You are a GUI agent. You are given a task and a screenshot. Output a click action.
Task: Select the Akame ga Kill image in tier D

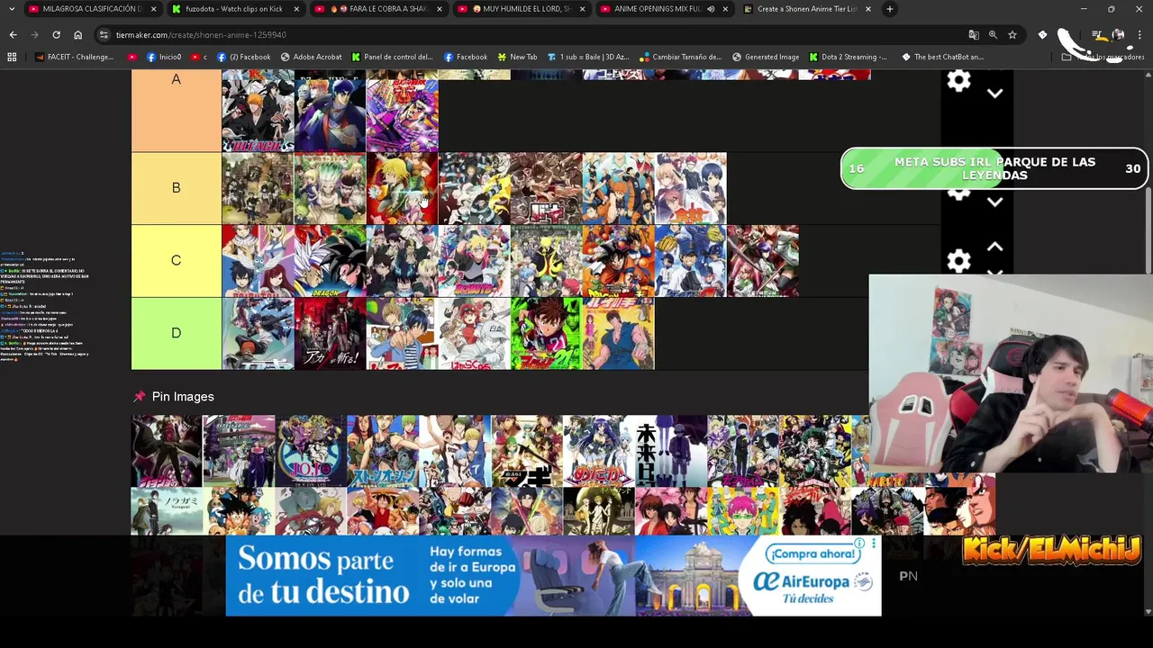(x=330, y=334)
